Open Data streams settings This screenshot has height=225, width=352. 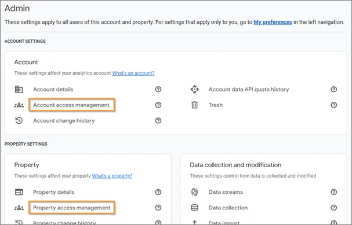(x=226, y=192)
